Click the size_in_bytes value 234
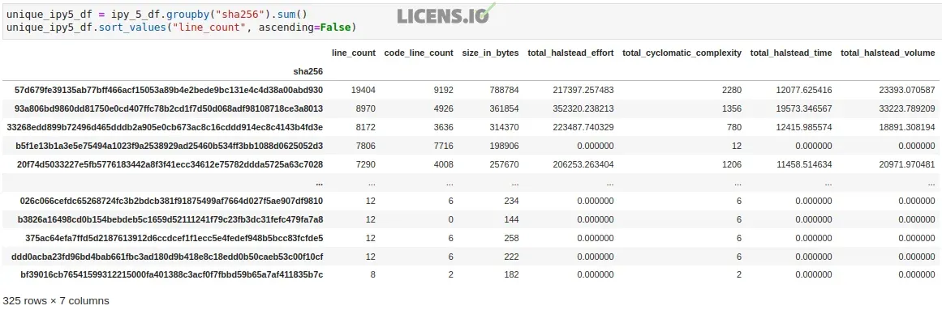This screenshot has height=310, width=942. pyautogui.click(x=511, y=201)
